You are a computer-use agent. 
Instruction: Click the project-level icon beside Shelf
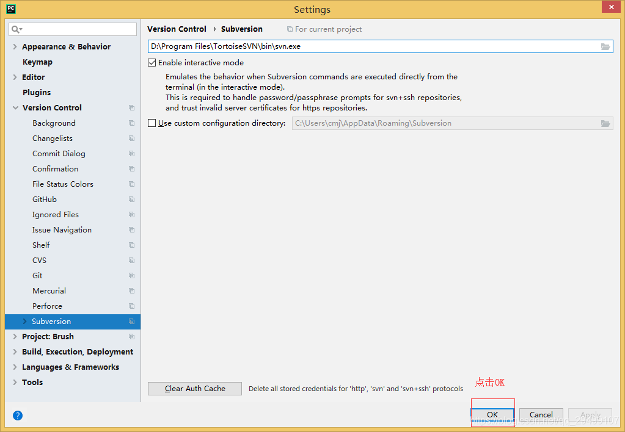(131, 245)
